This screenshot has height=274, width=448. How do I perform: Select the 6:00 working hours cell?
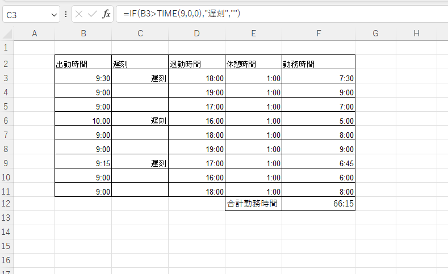pyautogui.click(x=319, y=175)
